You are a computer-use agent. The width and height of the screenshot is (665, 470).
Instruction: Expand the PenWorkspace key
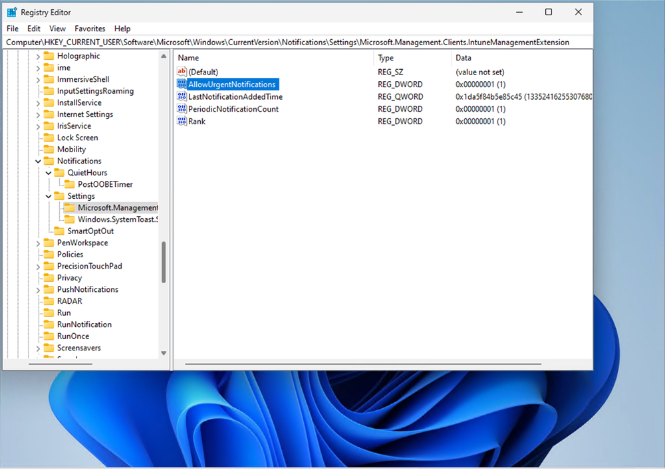pyautogui.click(x=38, y=243)
